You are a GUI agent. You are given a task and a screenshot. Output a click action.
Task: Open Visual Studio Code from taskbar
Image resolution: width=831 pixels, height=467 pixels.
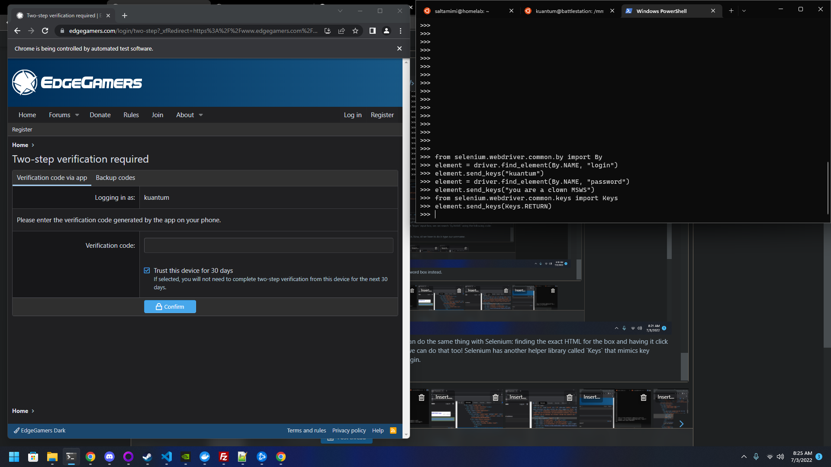point(166,457)
